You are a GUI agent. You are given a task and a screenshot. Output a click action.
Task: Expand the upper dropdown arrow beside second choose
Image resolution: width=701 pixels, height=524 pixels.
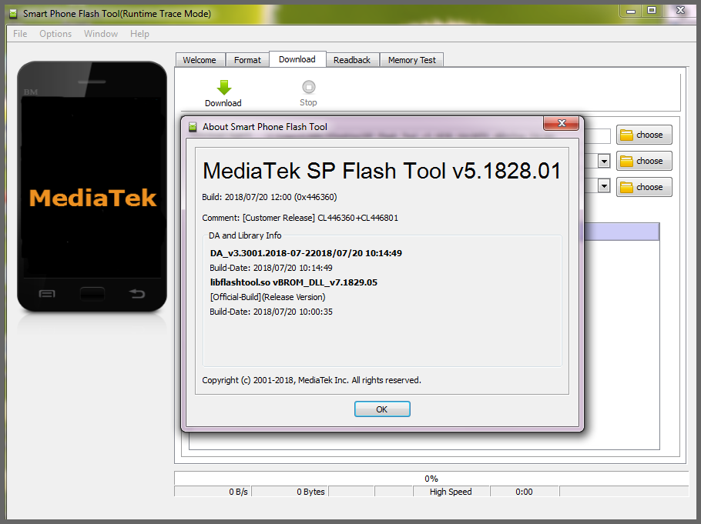pos(604,161)
